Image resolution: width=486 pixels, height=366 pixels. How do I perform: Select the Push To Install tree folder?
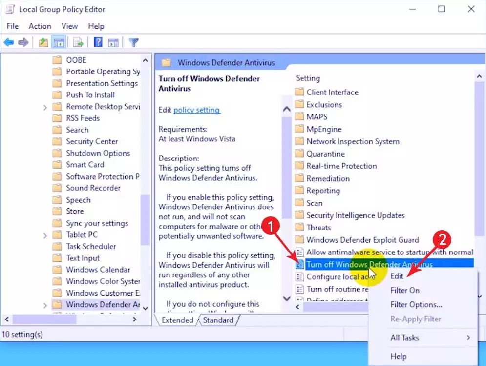click(90, 95)
